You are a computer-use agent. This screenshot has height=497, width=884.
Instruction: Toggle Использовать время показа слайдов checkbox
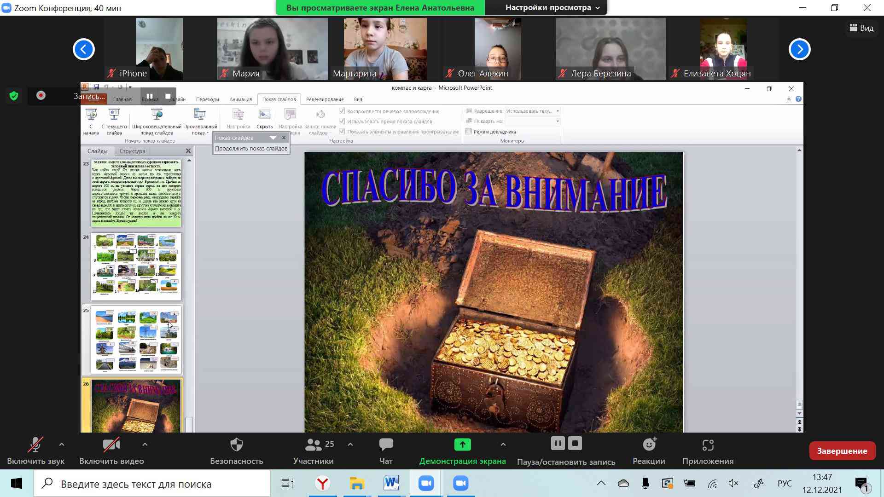[342, 121]
